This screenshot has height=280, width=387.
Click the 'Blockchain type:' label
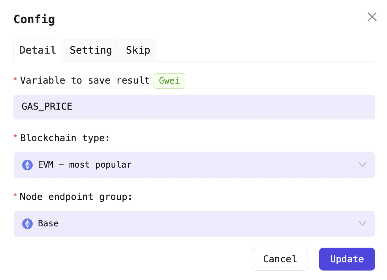click(x=64, y=138)
